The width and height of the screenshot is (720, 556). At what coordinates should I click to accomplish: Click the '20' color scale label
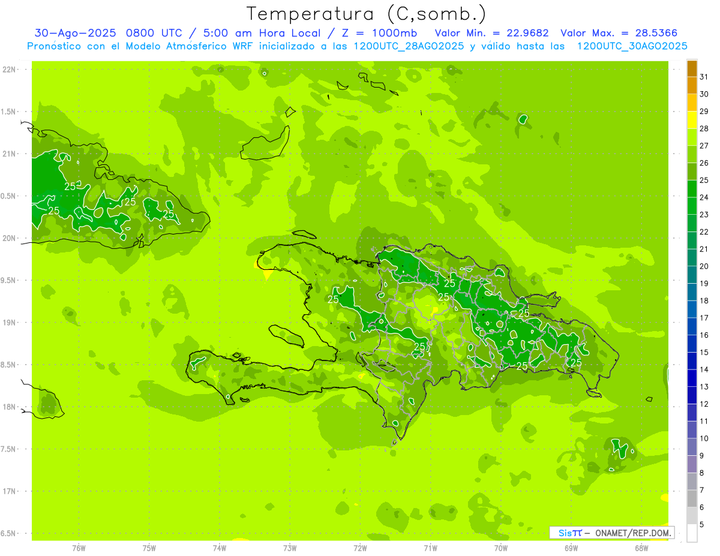704,266
